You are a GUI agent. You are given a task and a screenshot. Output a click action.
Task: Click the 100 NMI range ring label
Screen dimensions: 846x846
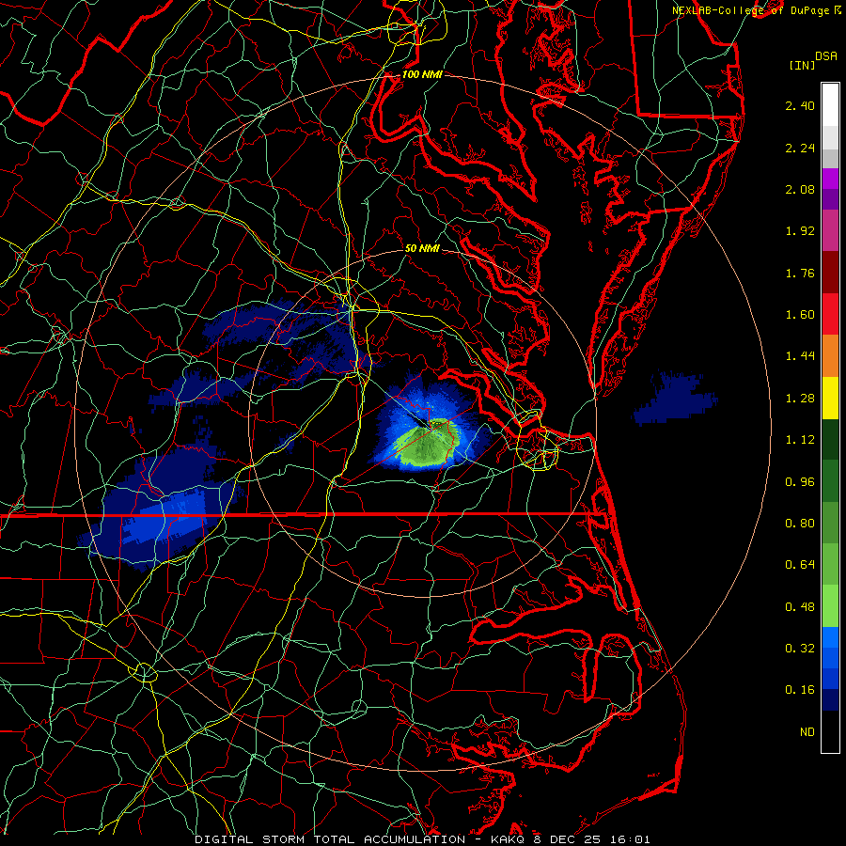(422, 74)
